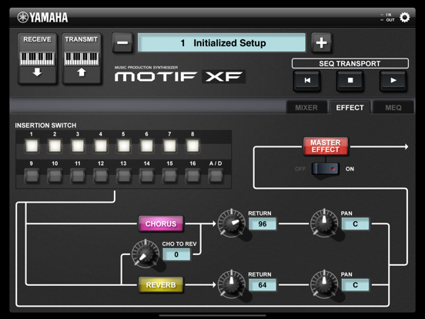This screenshot has height=319, width=425.
Task: Return sequencer to start
Action: pyautogui.click(x=307, y=80)
